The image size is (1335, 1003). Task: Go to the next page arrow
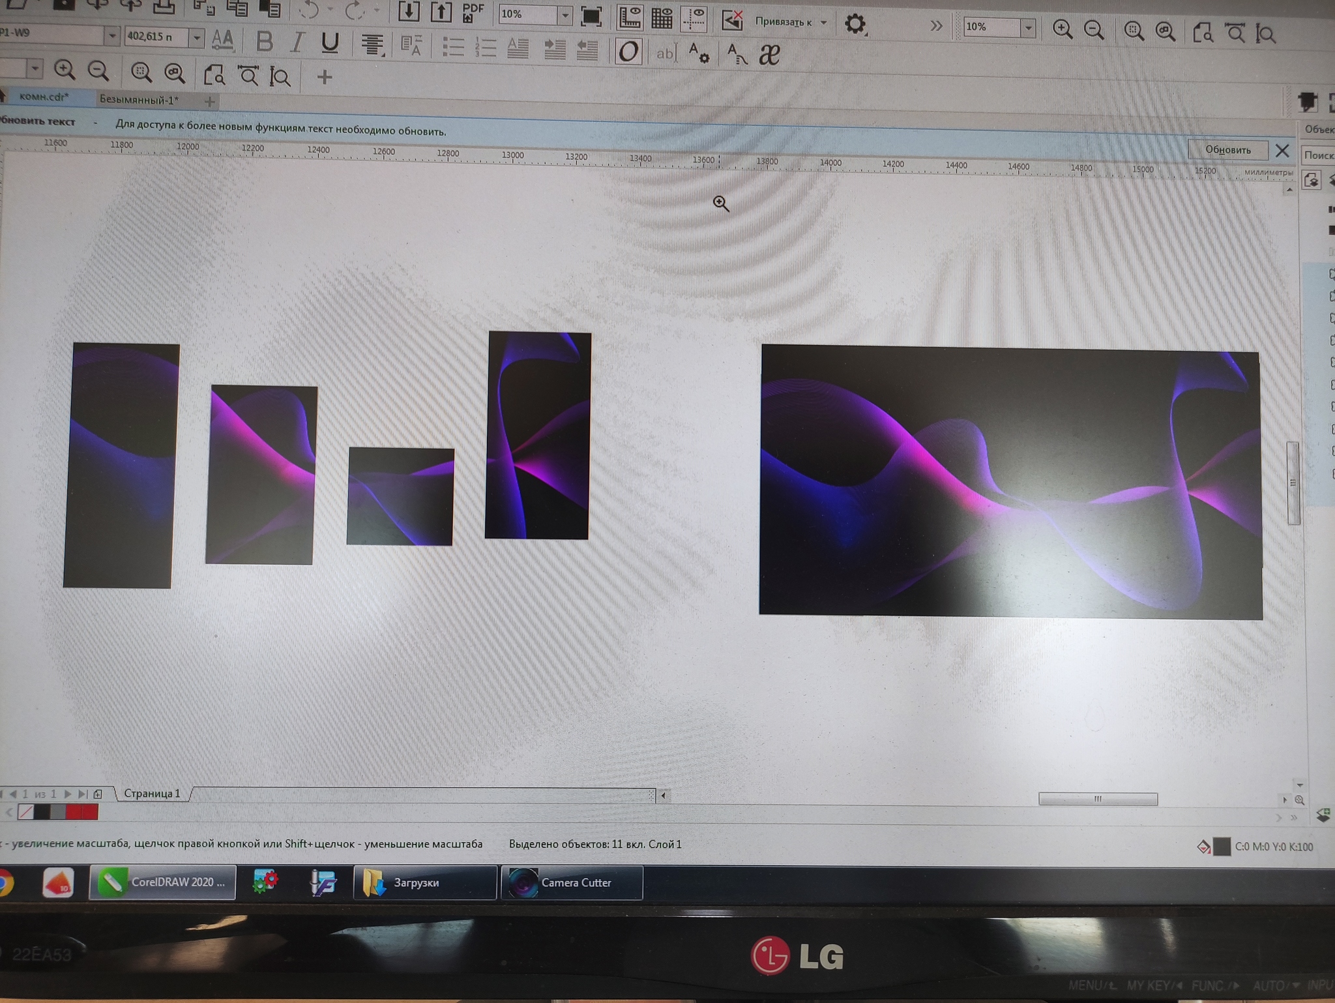(x=67, y=794)
